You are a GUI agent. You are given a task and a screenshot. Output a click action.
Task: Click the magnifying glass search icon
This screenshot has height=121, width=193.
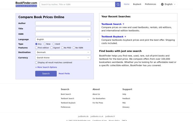[x=118, y=5]
